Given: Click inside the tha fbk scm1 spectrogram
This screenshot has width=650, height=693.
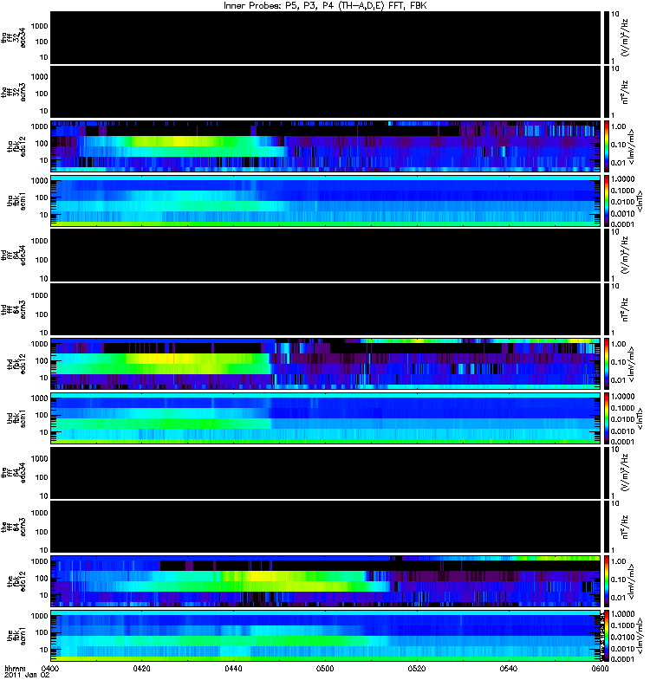Looking at the screenshot, I should pos(325,201).
